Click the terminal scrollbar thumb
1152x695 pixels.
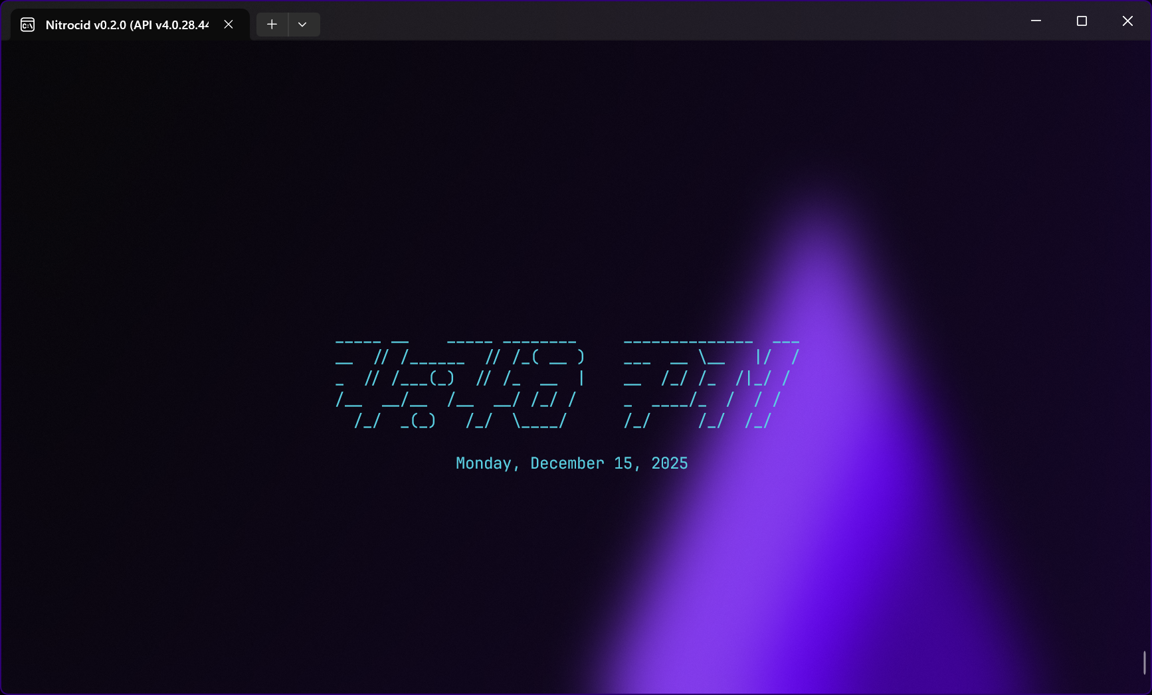click(1145, 662)
